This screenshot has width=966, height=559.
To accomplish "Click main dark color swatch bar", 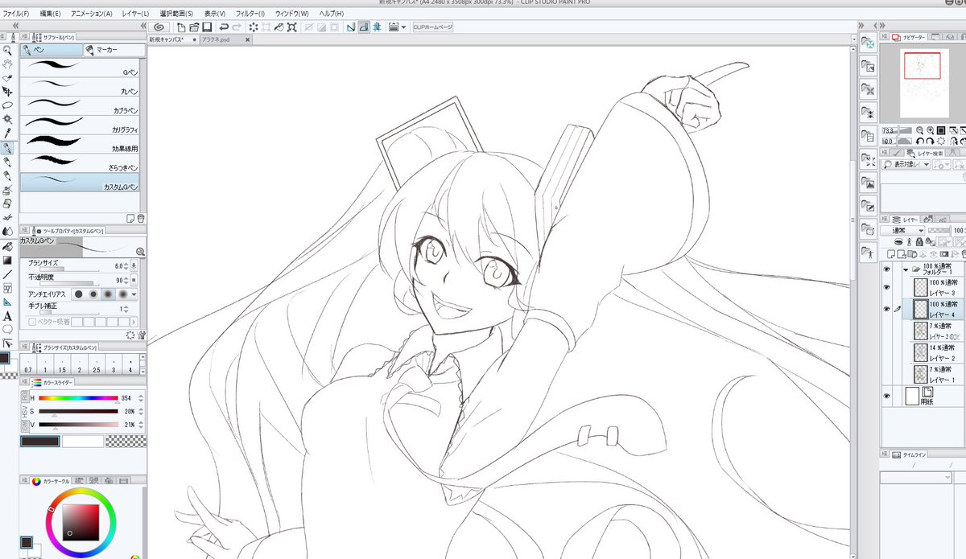I will tap(39, 441).
